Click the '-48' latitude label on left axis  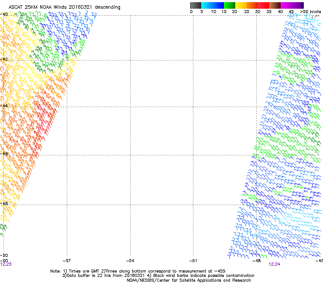[x=4, y=203]
